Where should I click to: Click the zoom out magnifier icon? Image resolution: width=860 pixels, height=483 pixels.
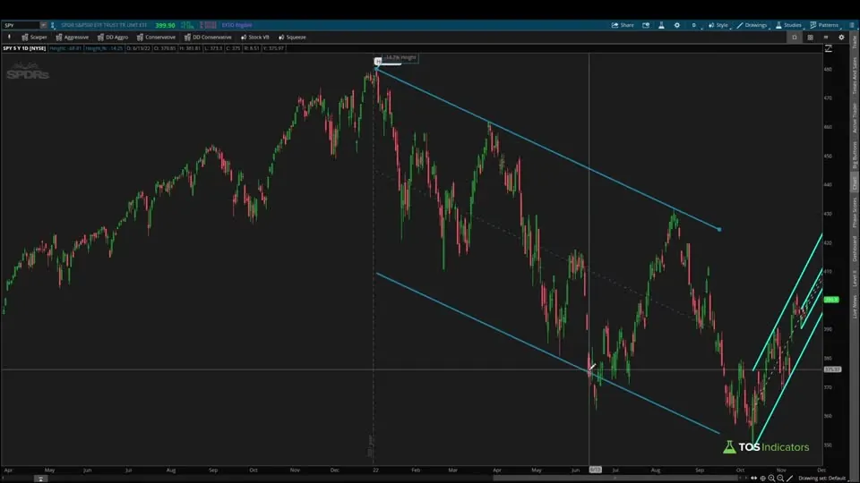[780, 478]
